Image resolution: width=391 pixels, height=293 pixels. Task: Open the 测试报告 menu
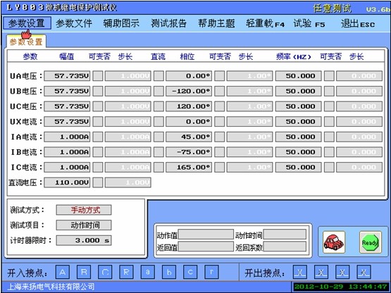(169, 23)
